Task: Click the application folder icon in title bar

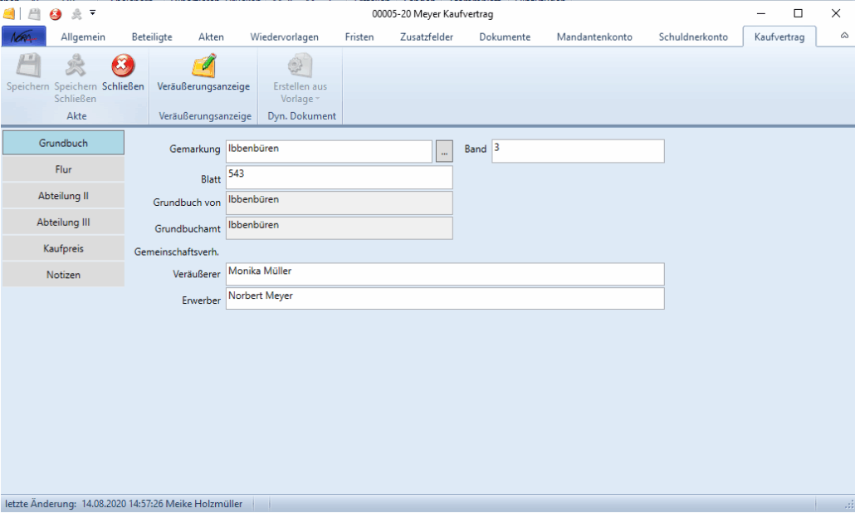Action: click(x=9, y=14)
